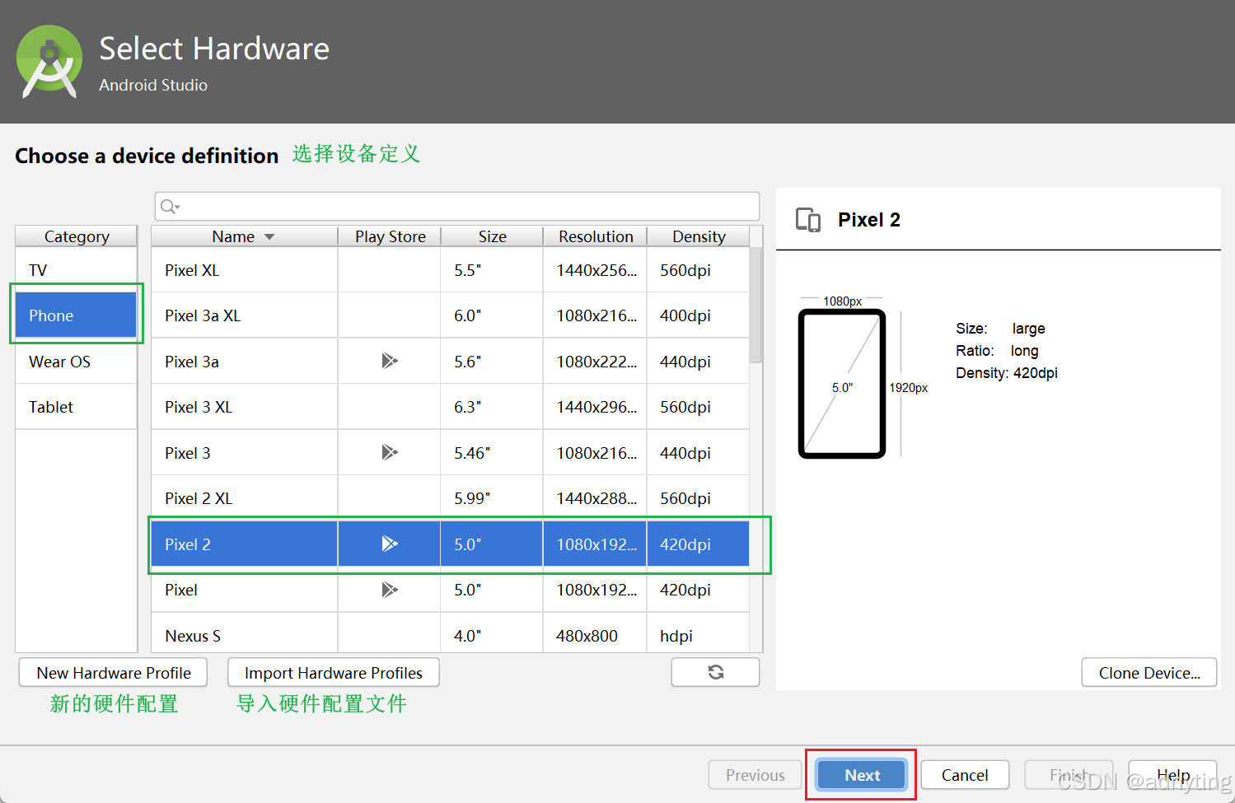Select the Pixel 3a XL device row

pos(450,315)
